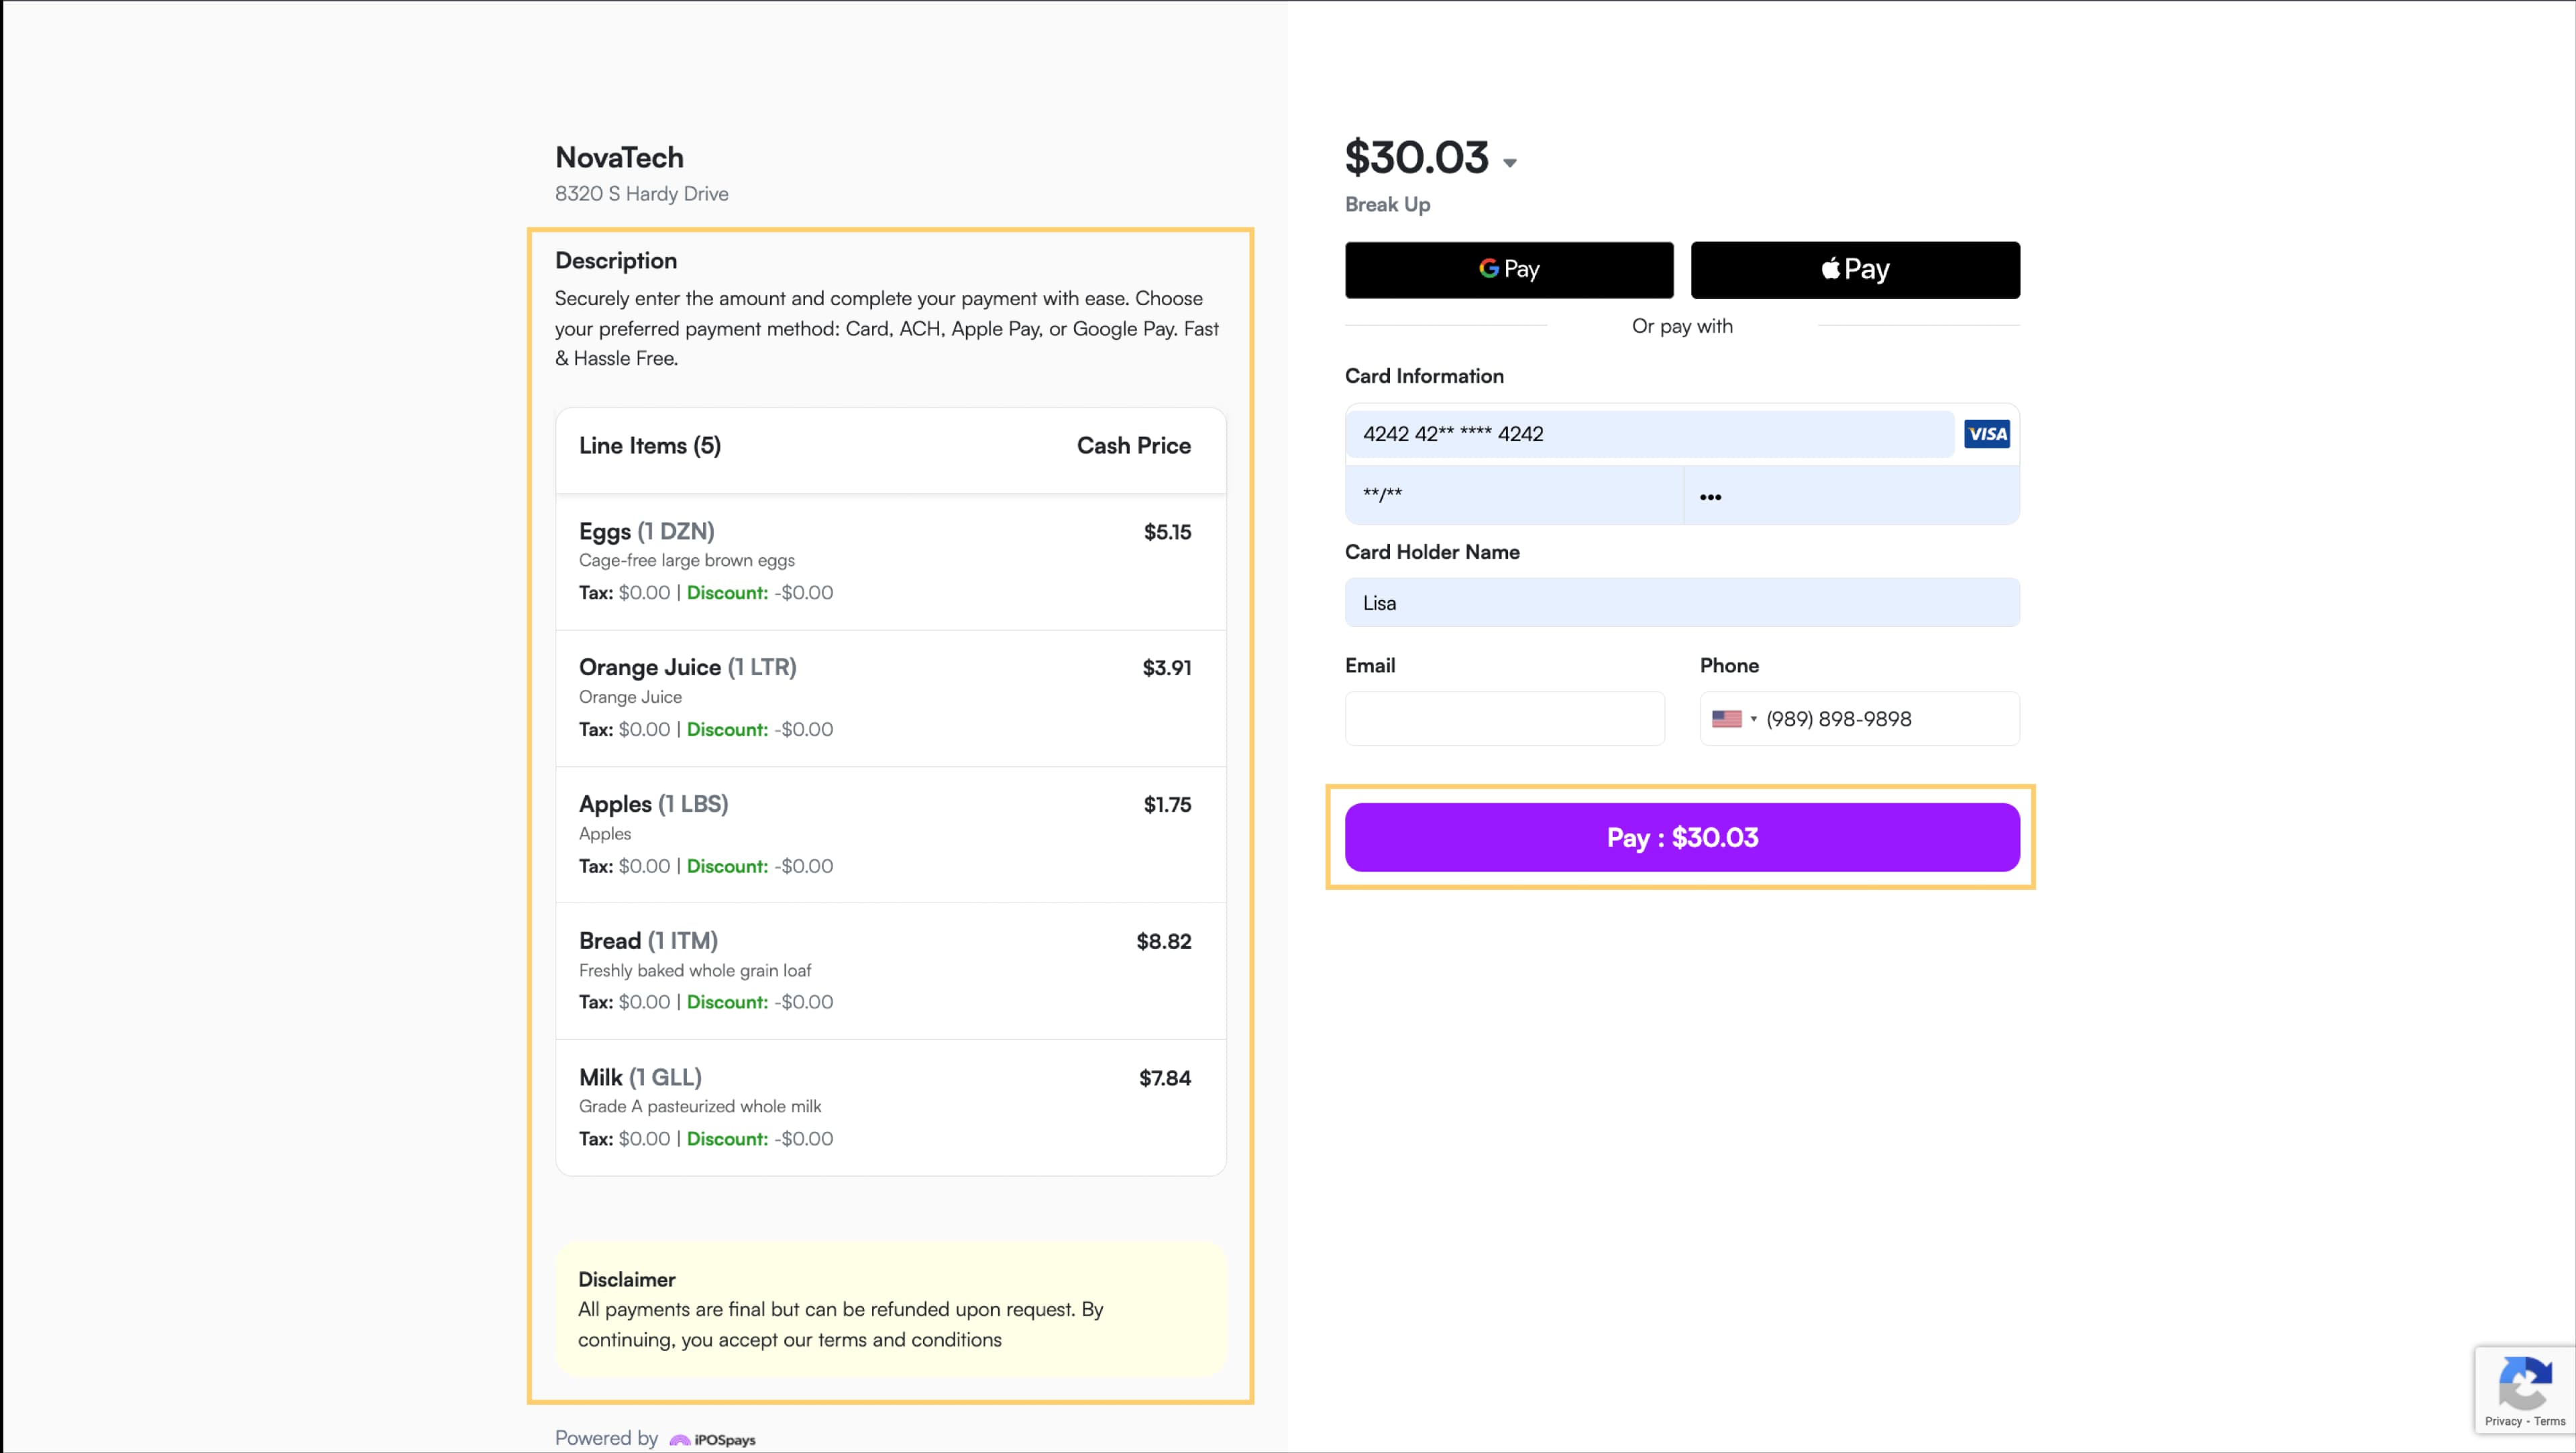This screenshot has height=1453, width=2576.
Task: Open the Break Up link
Action: click(x=1387, y=204)
